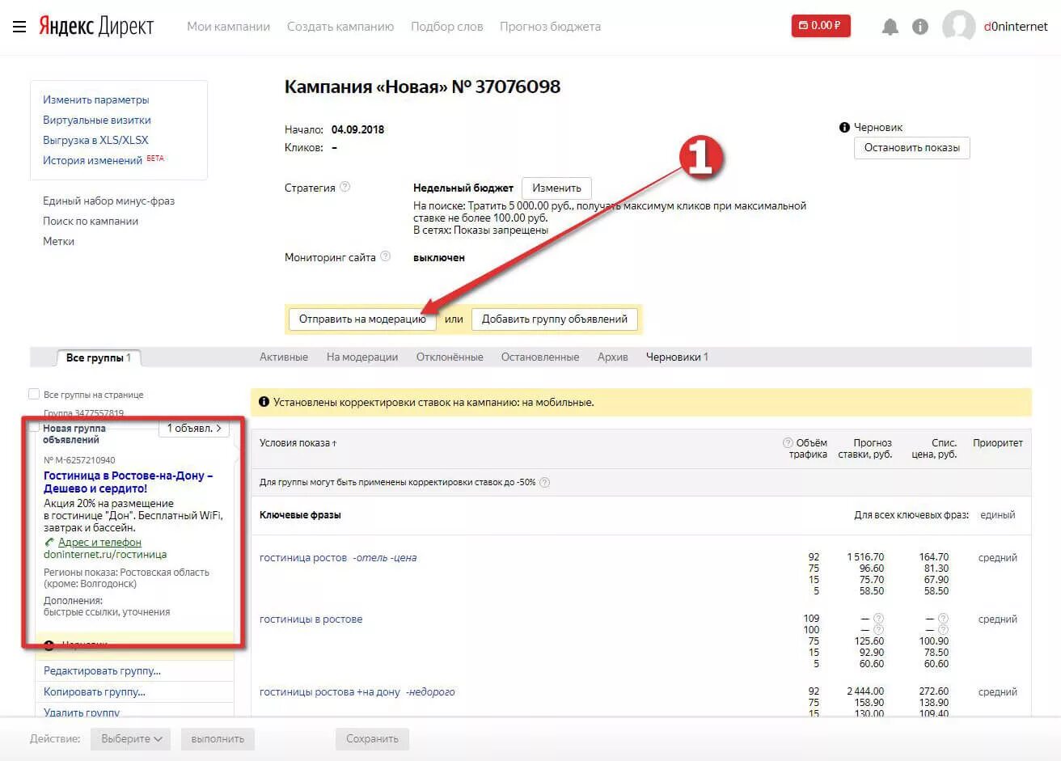Open keyword phrase гостиницы в ростове
1061x761 pixels.
click(x=311, y=619)
